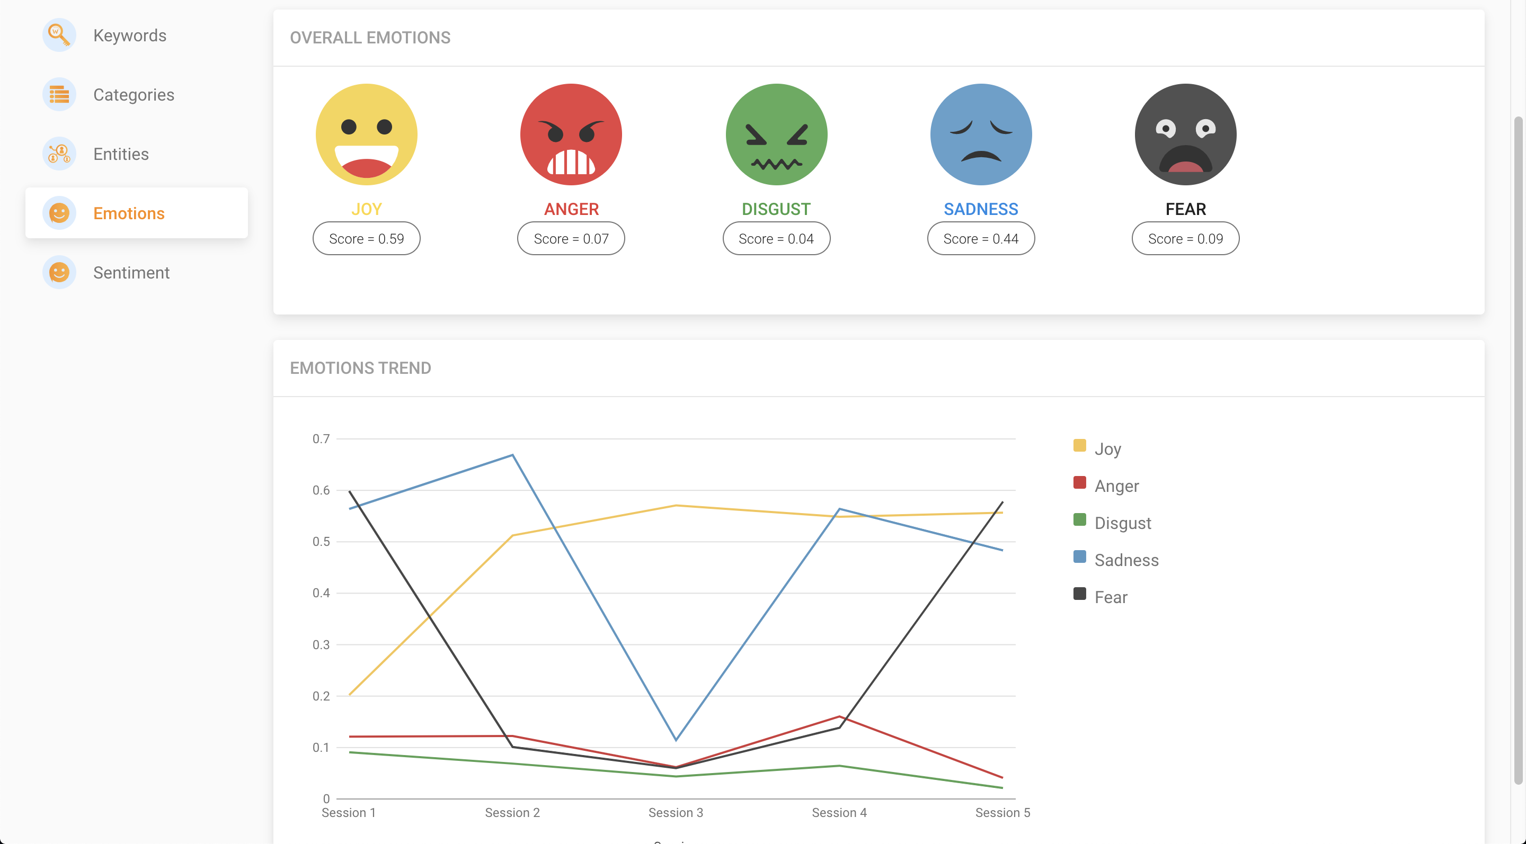Click the DISGUST label text
Image resolution: width=1526 pixels, height=844 pixels.
click(776, 209)
